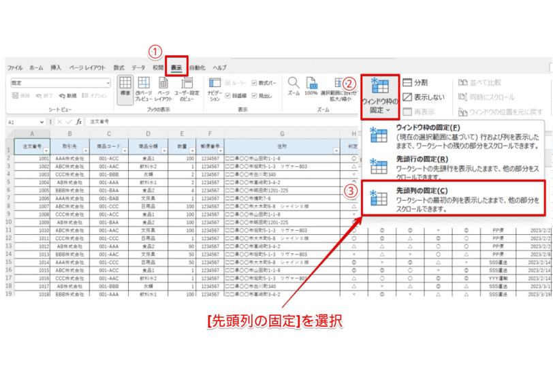Open filter dropdown for 取引先 column
Viewport: 553px width, 377px height.
(85, 151)
